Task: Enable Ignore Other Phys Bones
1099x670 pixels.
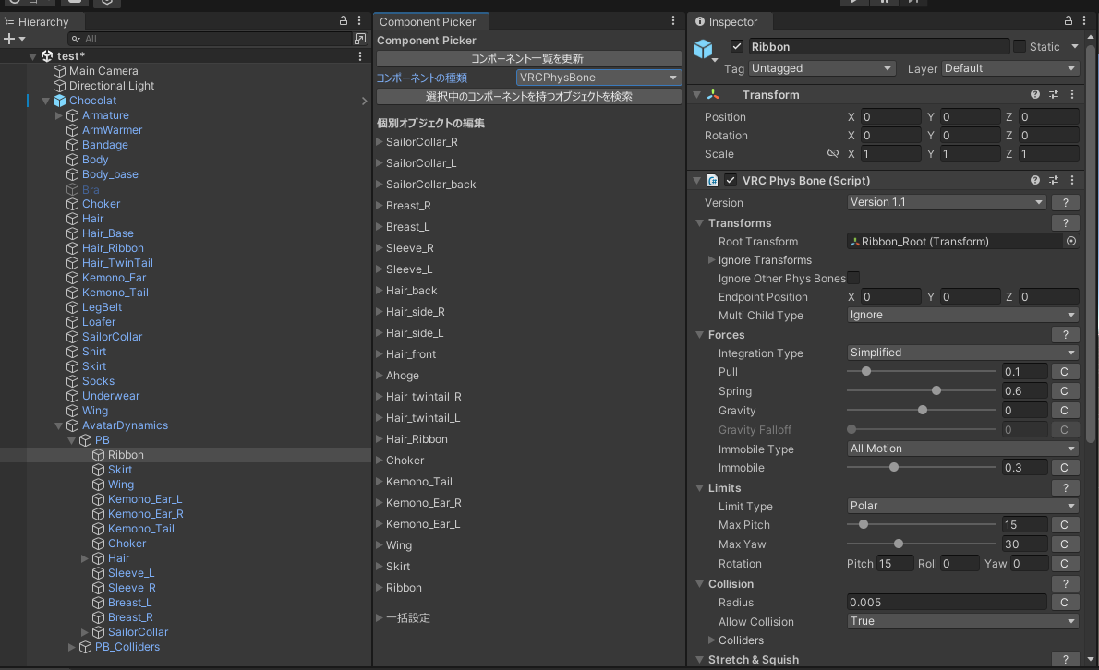Action: pyautogui.click(x=852, y=278)
